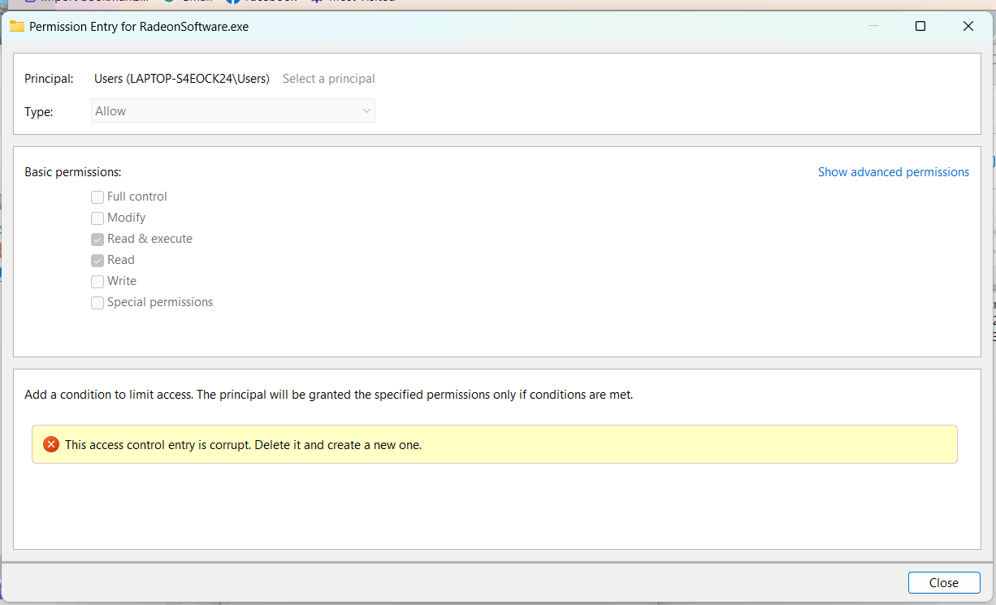The image size is (996, 605).
Task: Toggle the Full control checkbox
Action: coord(97,197)
